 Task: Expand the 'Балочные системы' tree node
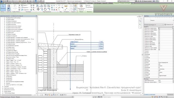[3, 88]
